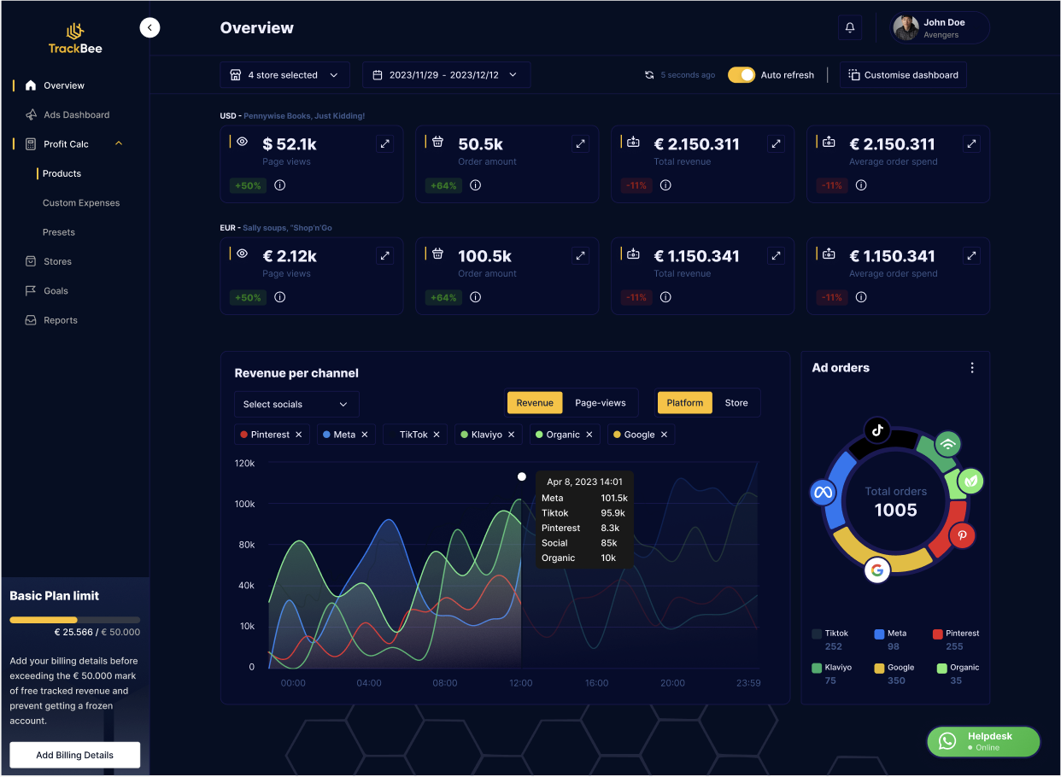Select the Ads Dashboard sidebar icon
Screen dimensions: 1061x777
tap(30, 114)
